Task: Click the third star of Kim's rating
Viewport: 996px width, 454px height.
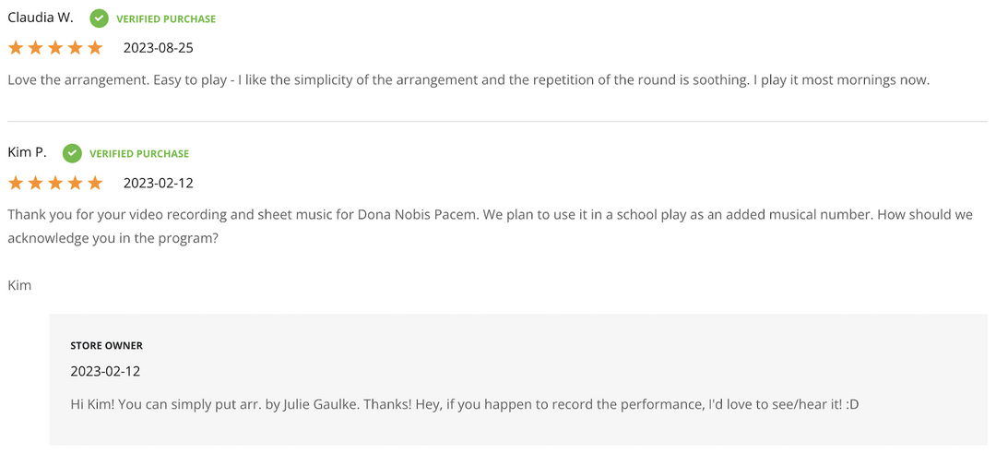Action: pyautogui.click(x=55, y=183)
